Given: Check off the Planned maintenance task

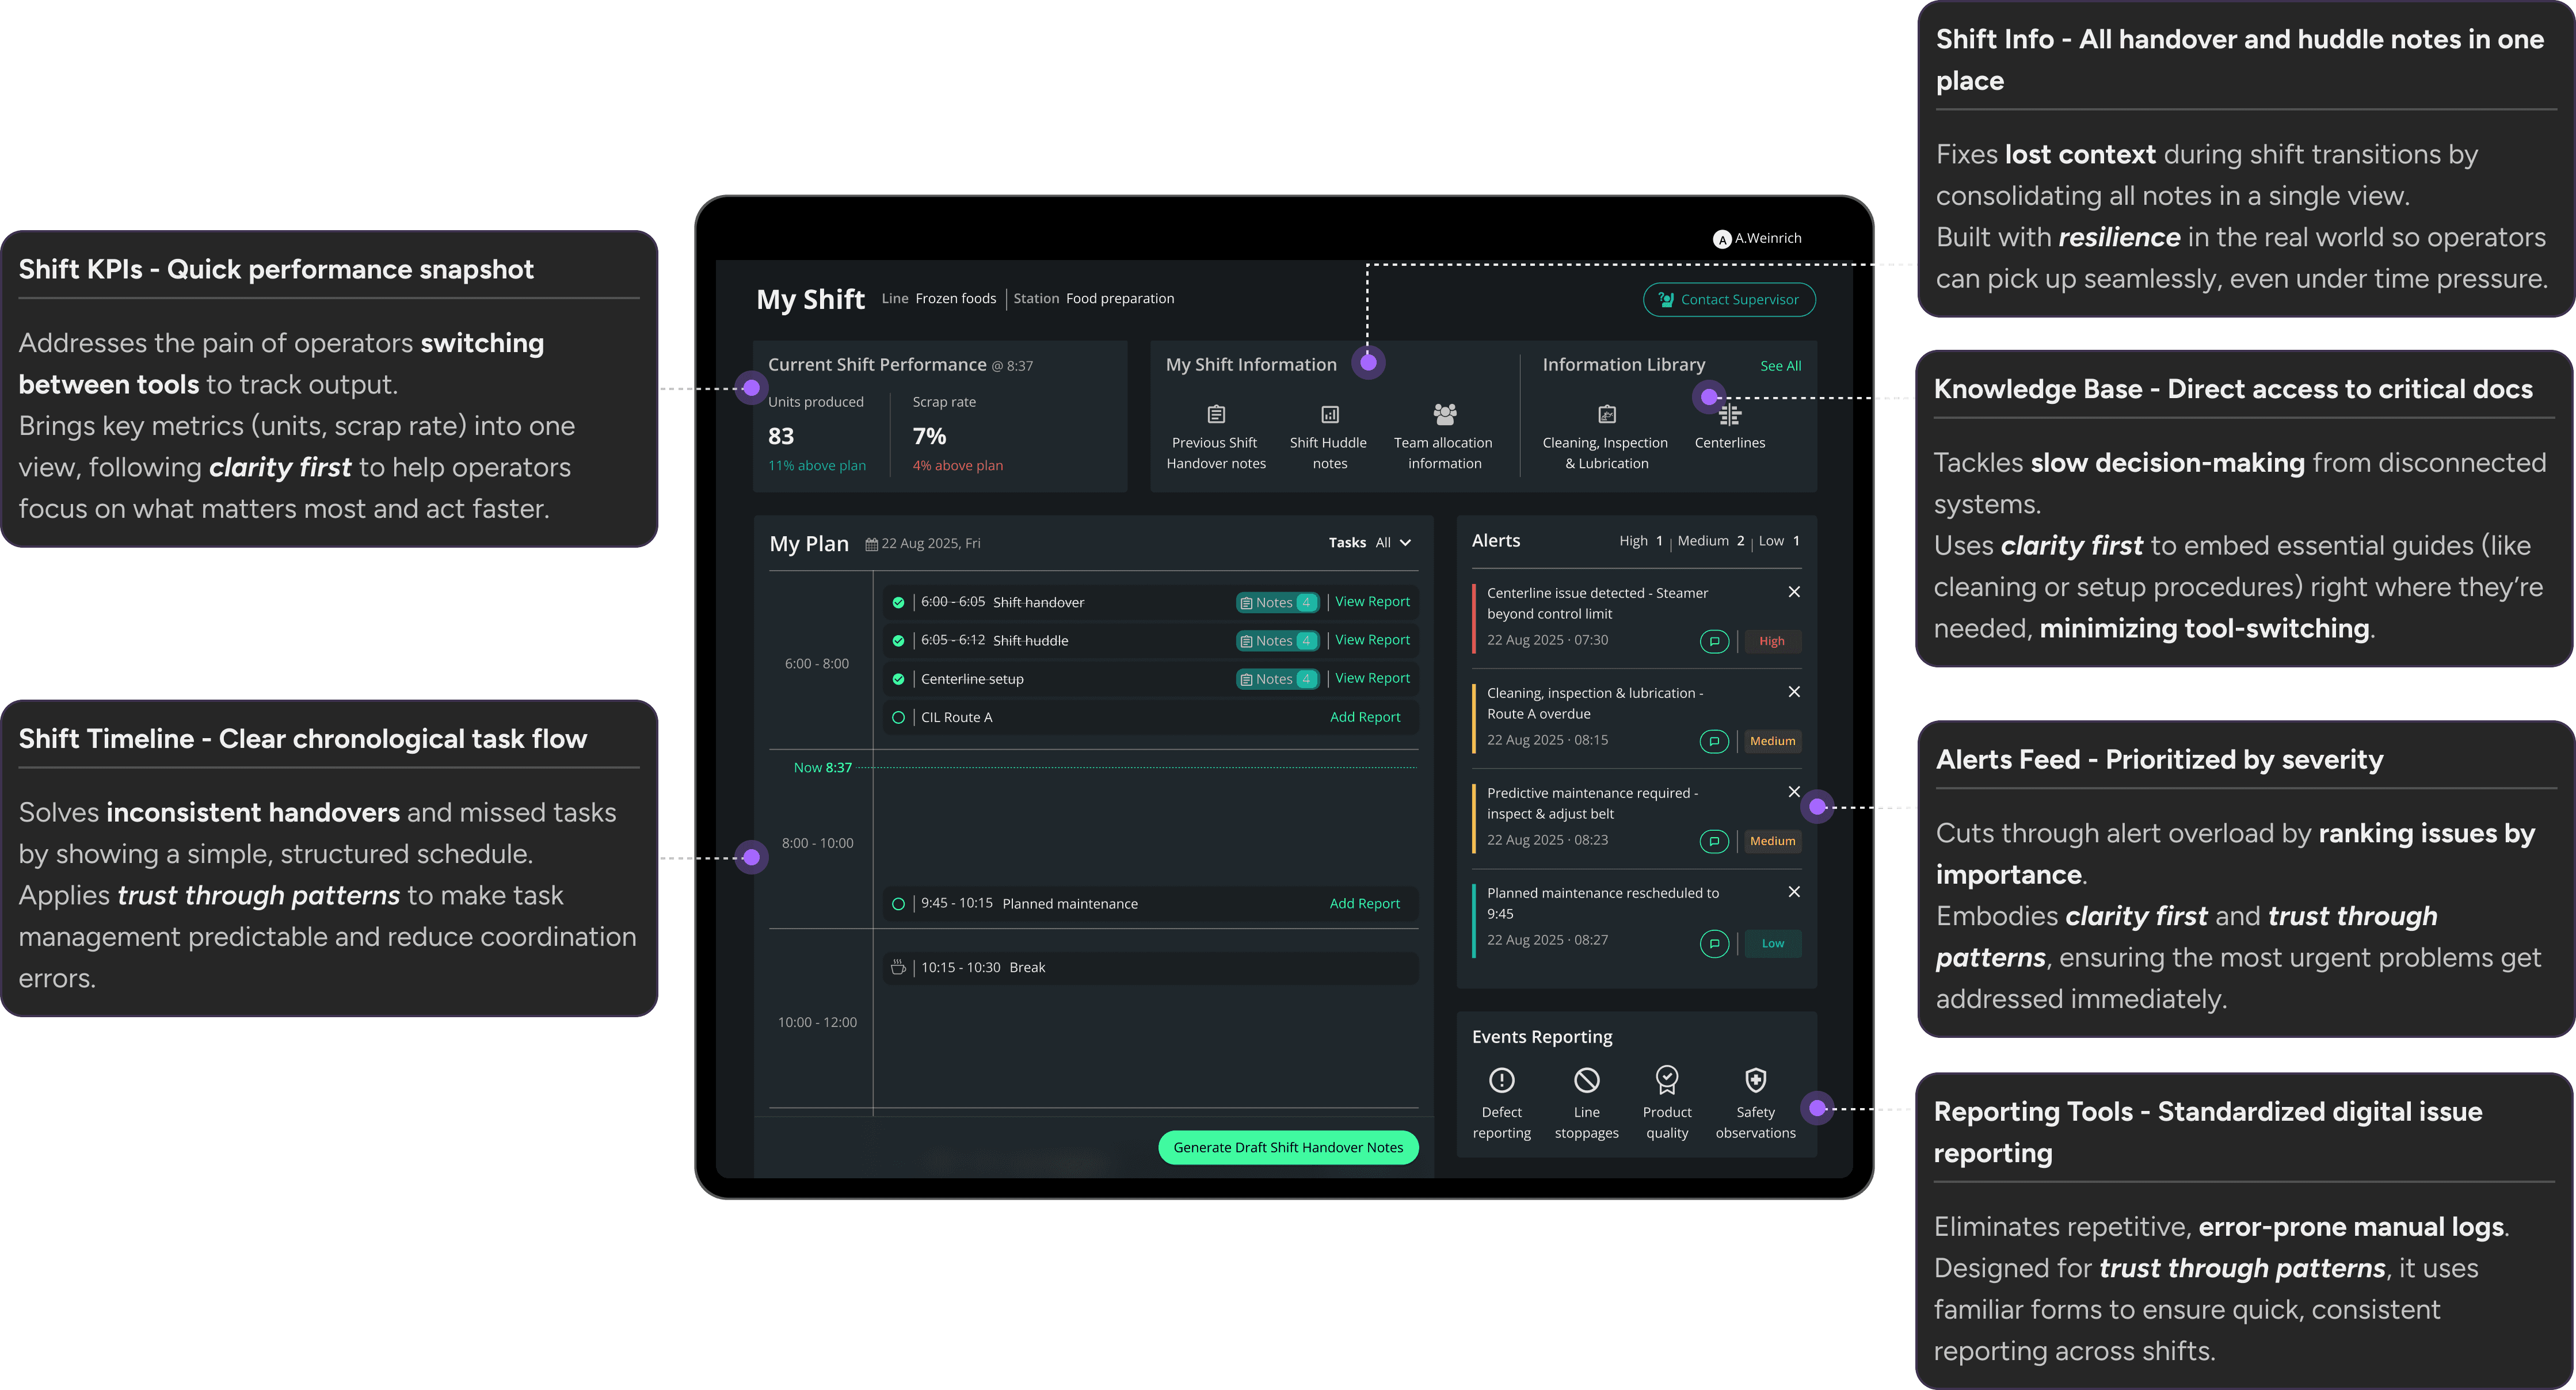Looking at the screenshot, I should 898,904.
